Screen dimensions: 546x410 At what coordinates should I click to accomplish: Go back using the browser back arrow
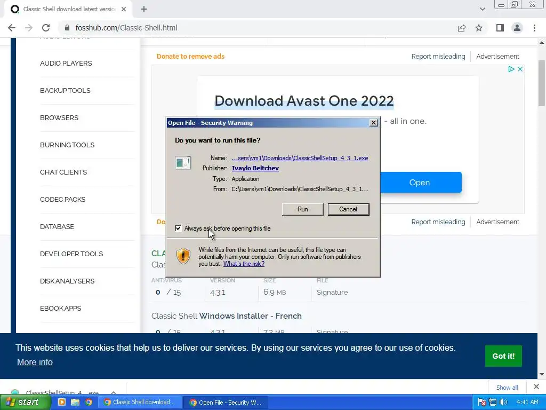(x=12, y=28)
